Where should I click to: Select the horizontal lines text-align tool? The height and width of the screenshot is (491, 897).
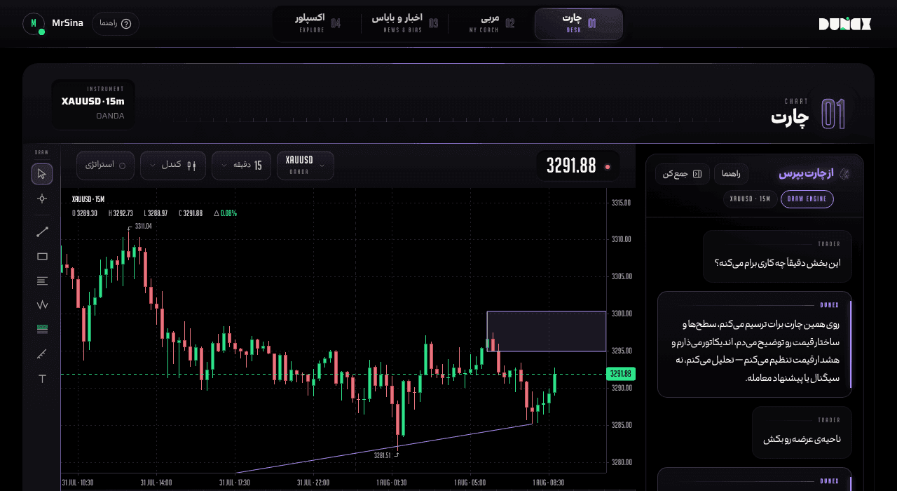tap(42, 281)
